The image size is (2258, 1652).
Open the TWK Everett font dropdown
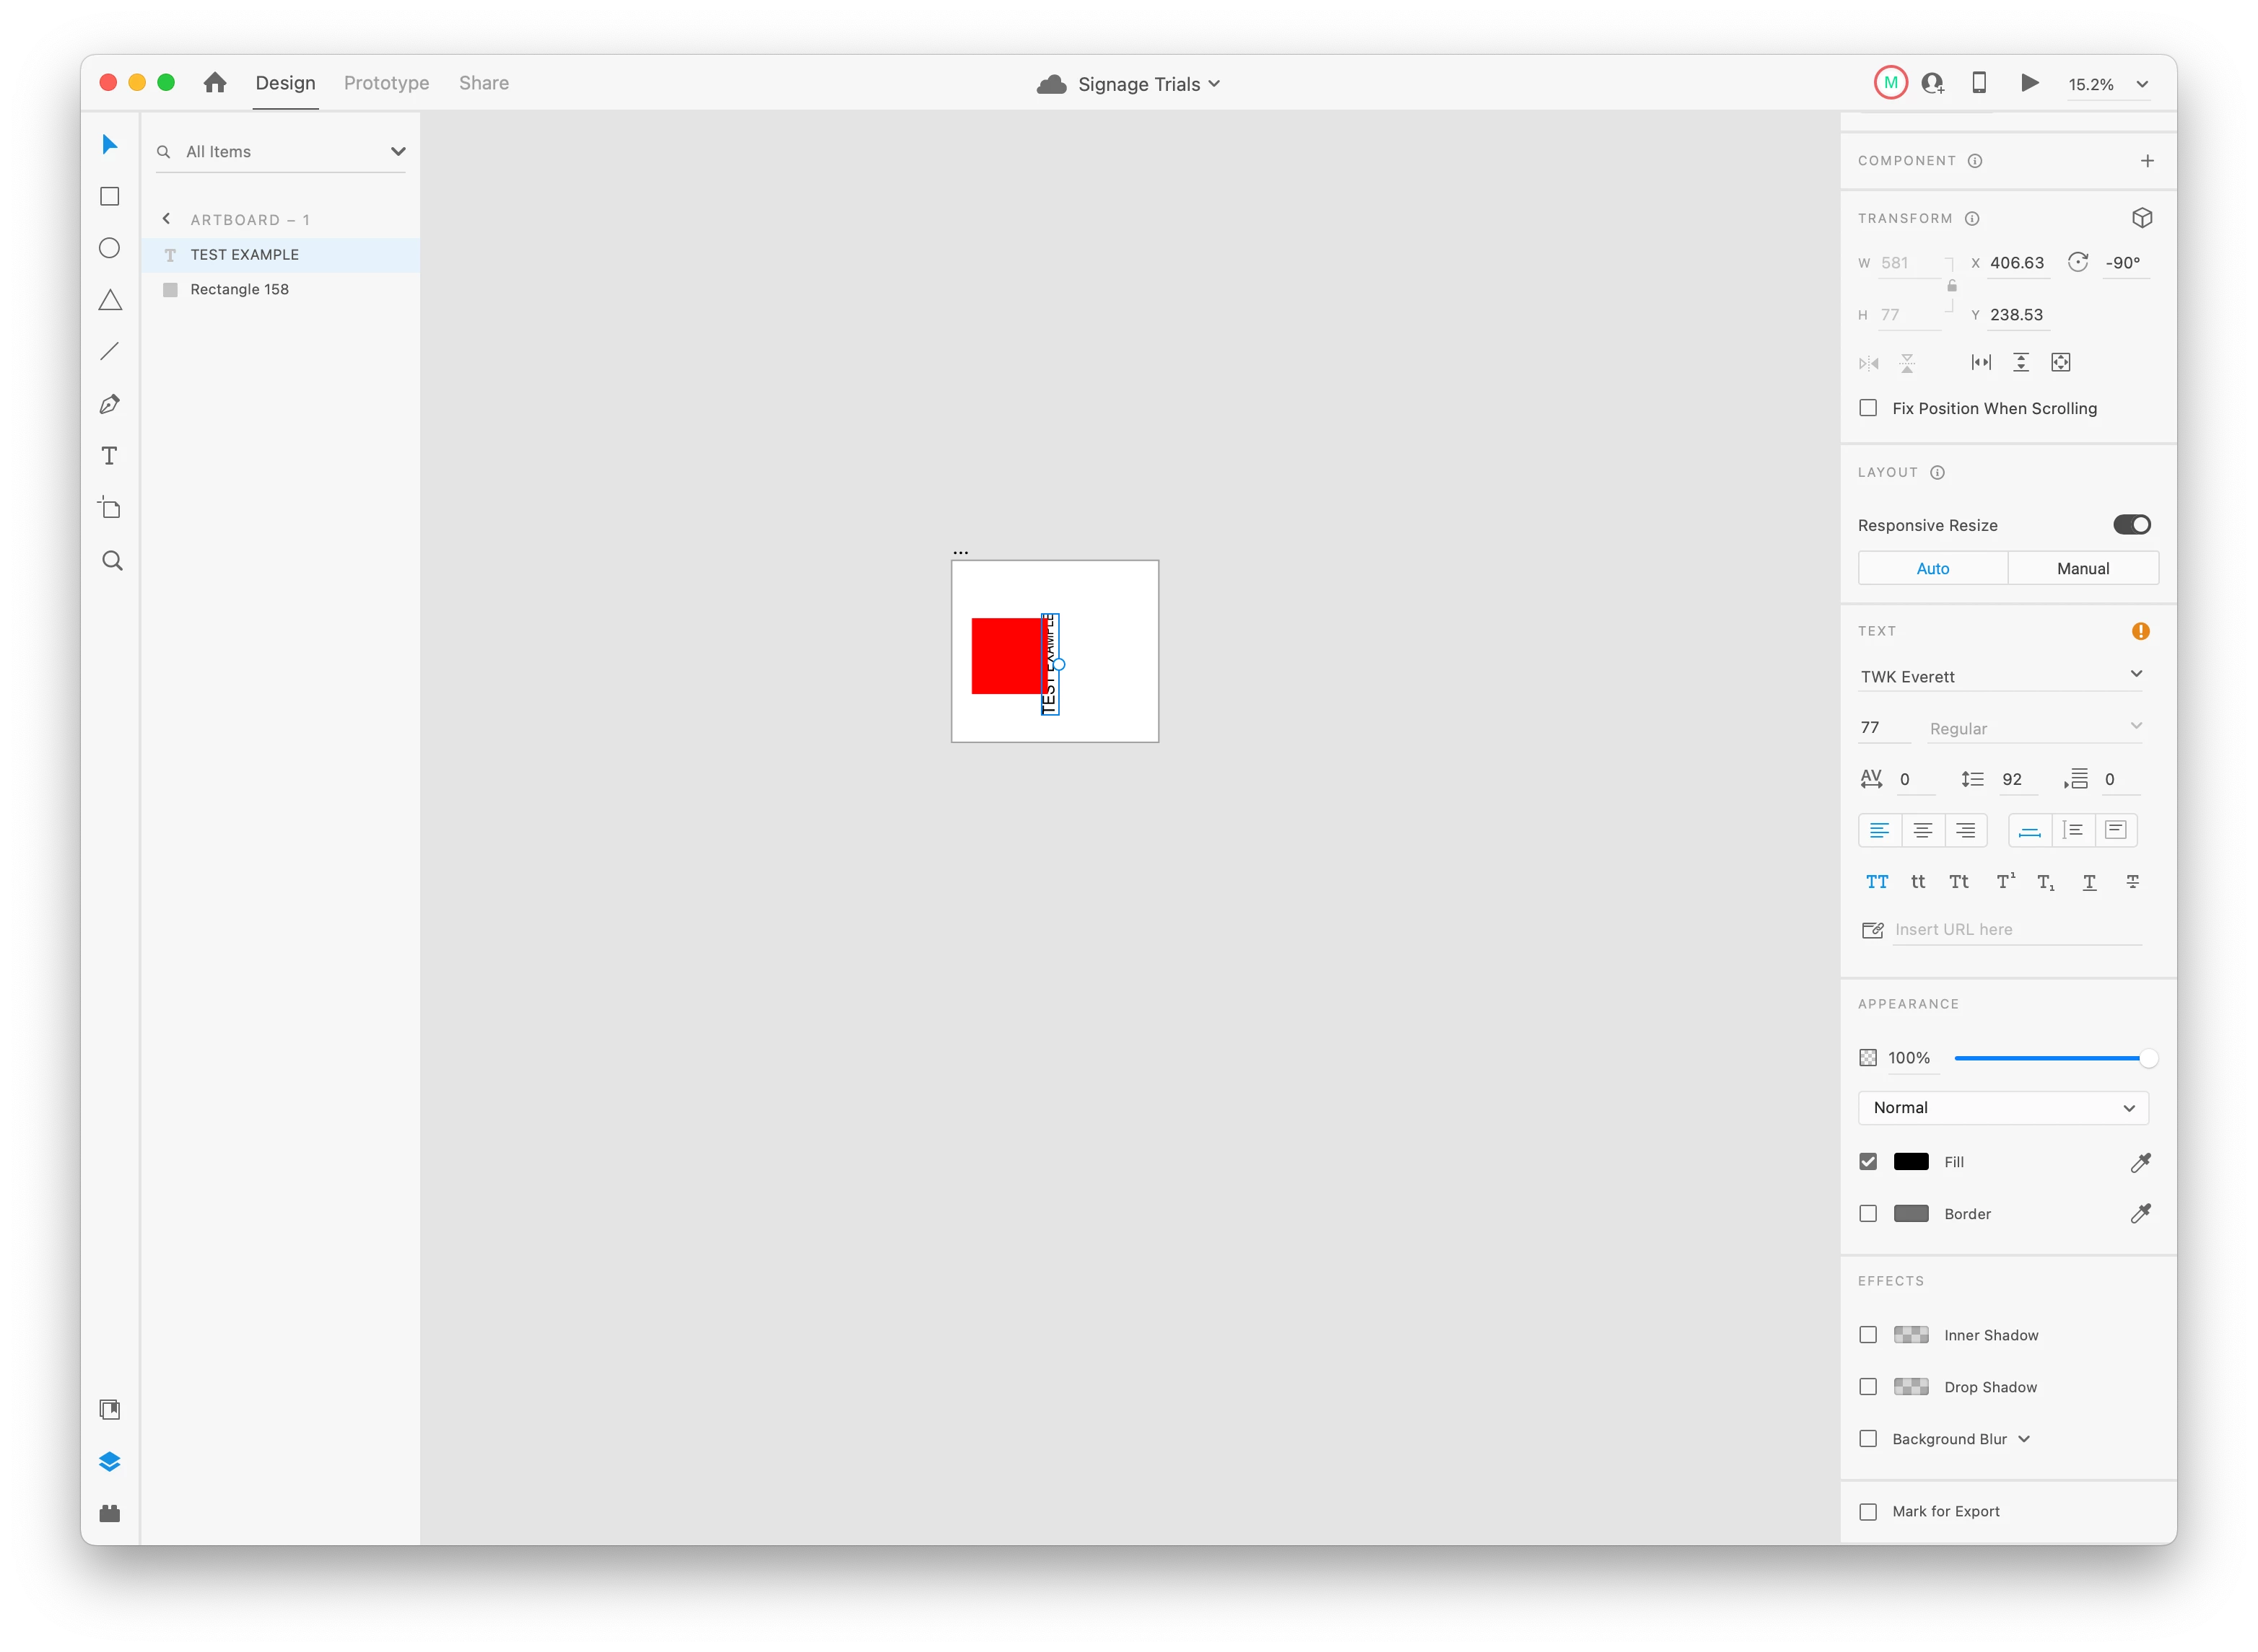[x=2001, y=676]
